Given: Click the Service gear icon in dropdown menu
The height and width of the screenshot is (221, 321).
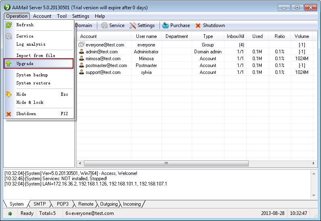Looking at the screenshot, I should [x=9, y=36].
